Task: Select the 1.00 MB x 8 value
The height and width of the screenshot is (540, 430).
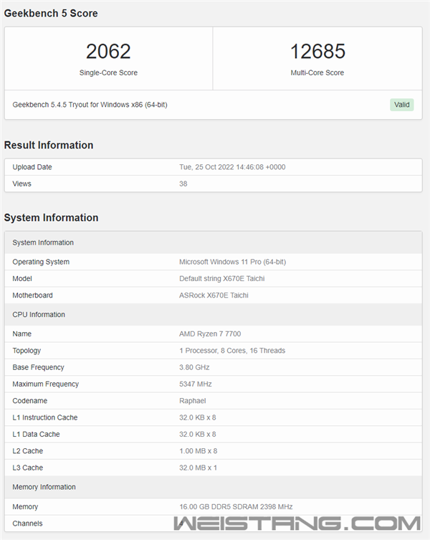Action: (198, 451)
